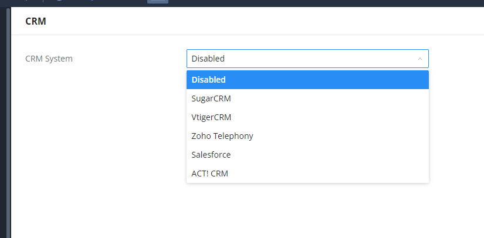Viewport: 484px width, 238px height.
Task: Click the CRM System field label
Action: (x=49, y=59)
